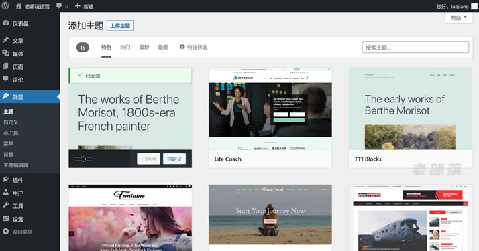The height and width of the screenshot is (251, 479).
Task: Click the 文章 pushpin icon
Action: click(x=6, y=40)
